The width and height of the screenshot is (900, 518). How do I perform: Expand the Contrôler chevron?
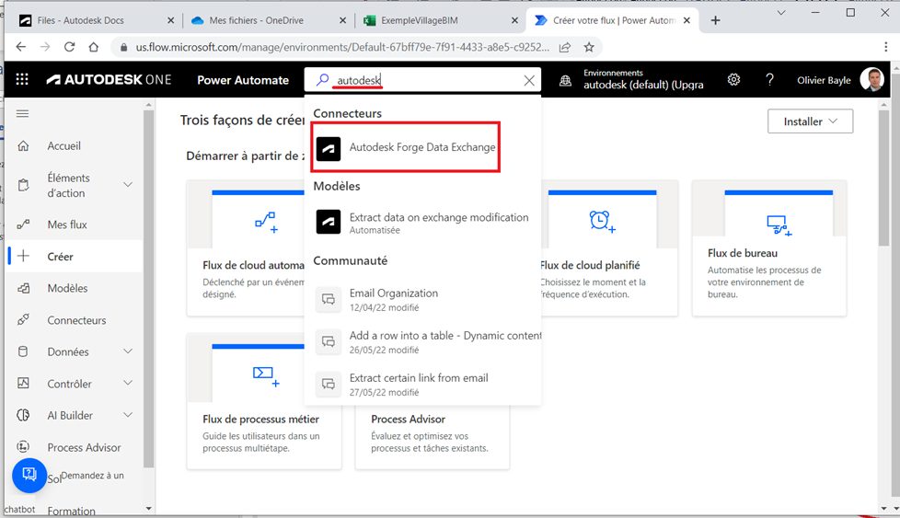pyautogui.click(x=128, y=383)
